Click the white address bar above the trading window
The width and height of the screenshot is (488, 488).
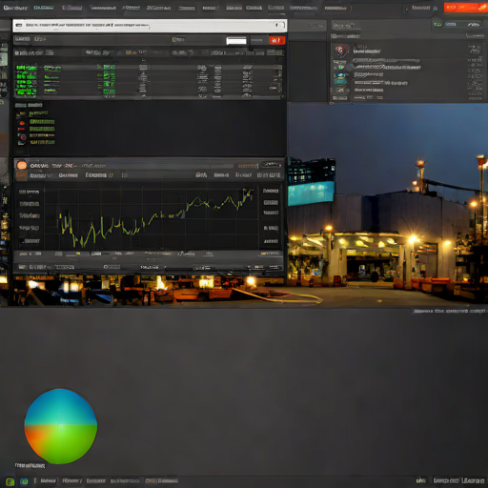click(x=150, y=26)
